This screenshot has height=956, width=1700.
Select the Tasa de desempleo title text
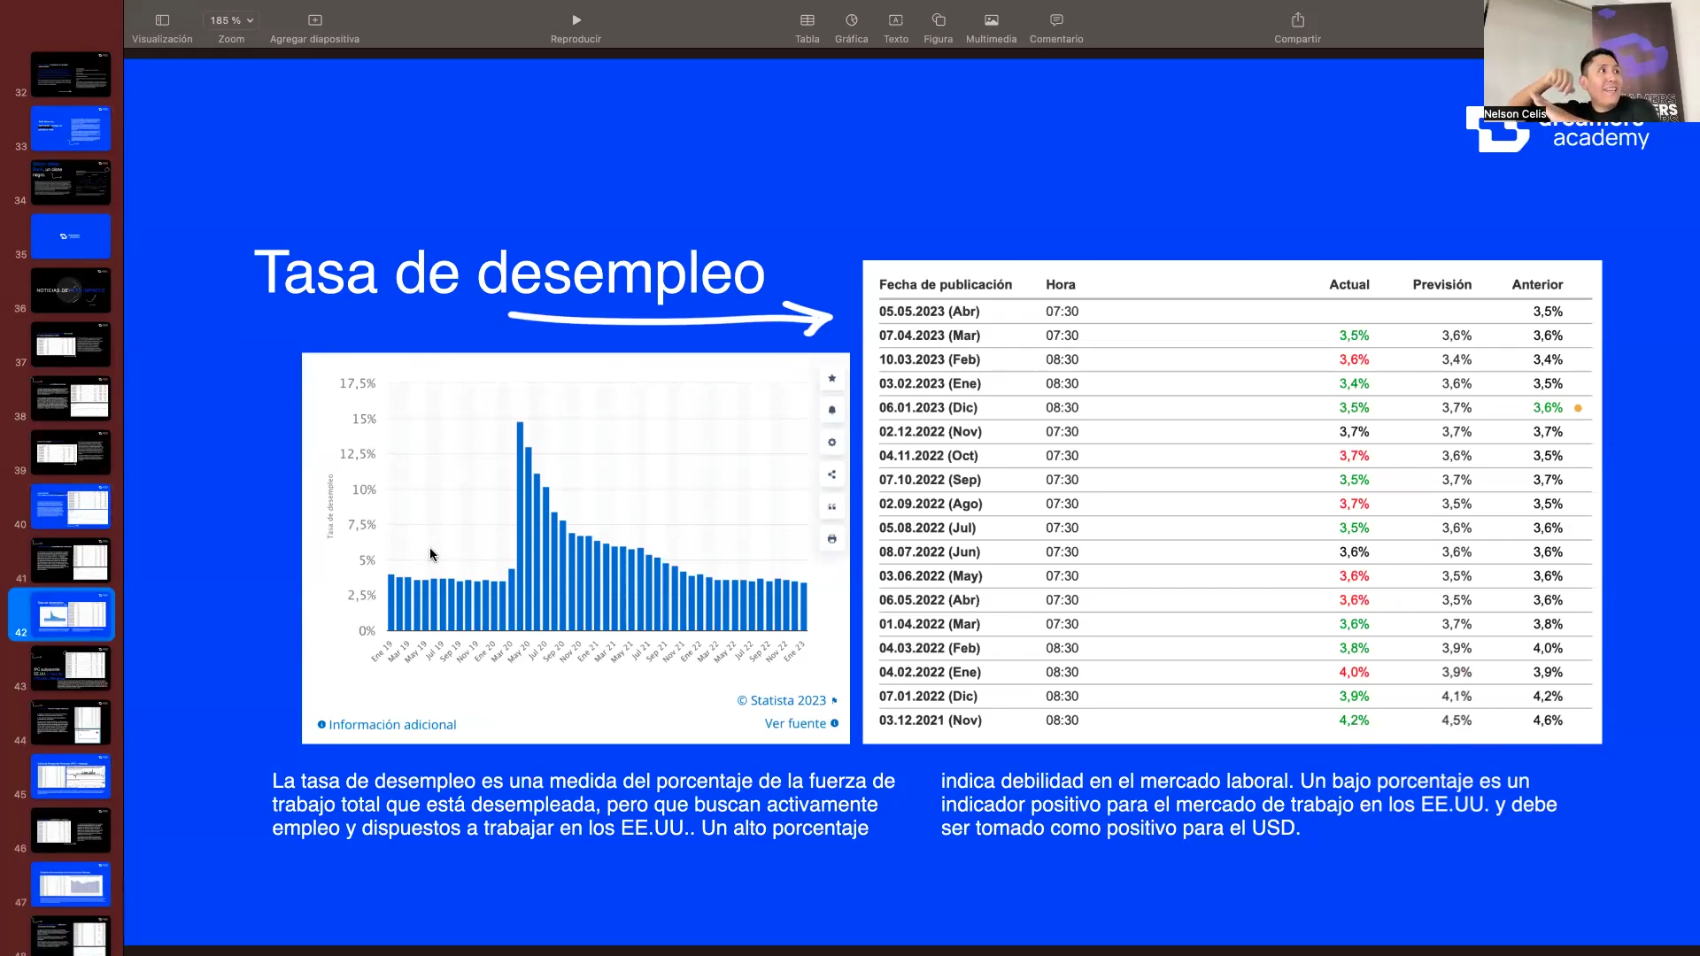(x=509, y=273)
